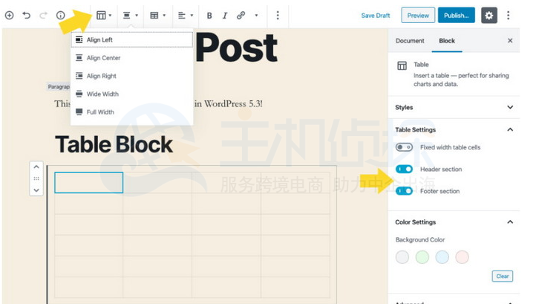This screenshot has width=533, height=304.
Task: Select Align Center option
Action: pyautogui.click(x=132, y=58)
